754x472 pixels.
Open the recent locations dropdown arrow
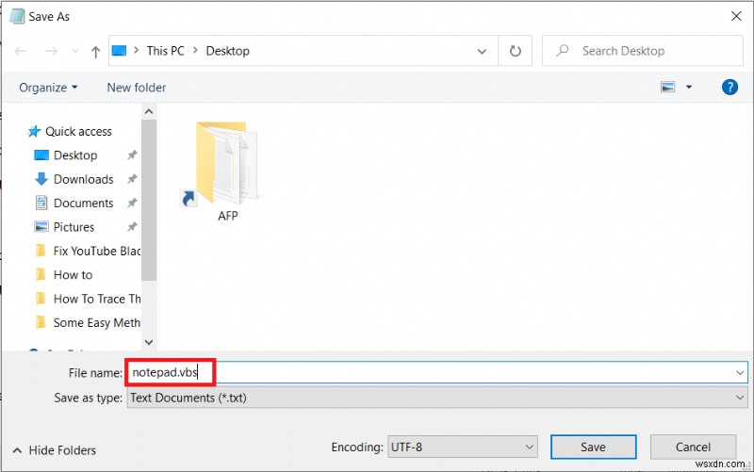click(75, 51)
